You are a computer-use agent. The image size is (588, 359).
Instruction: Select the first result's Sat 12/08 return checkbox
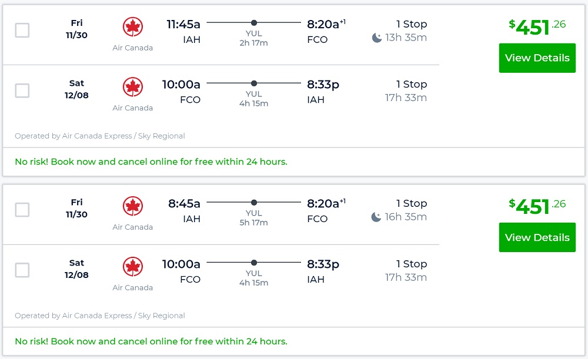point(22,90)
